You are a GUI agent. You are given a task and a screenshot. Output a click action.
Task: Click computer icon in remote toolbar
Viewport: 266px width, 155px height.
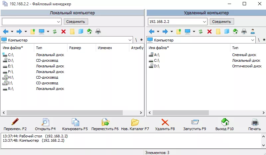point(188,32)
